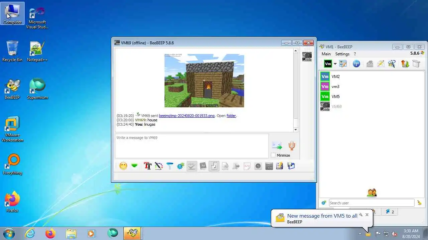Click the round gray record icon
The image size is (428, 240).
[x=258, y=166]
